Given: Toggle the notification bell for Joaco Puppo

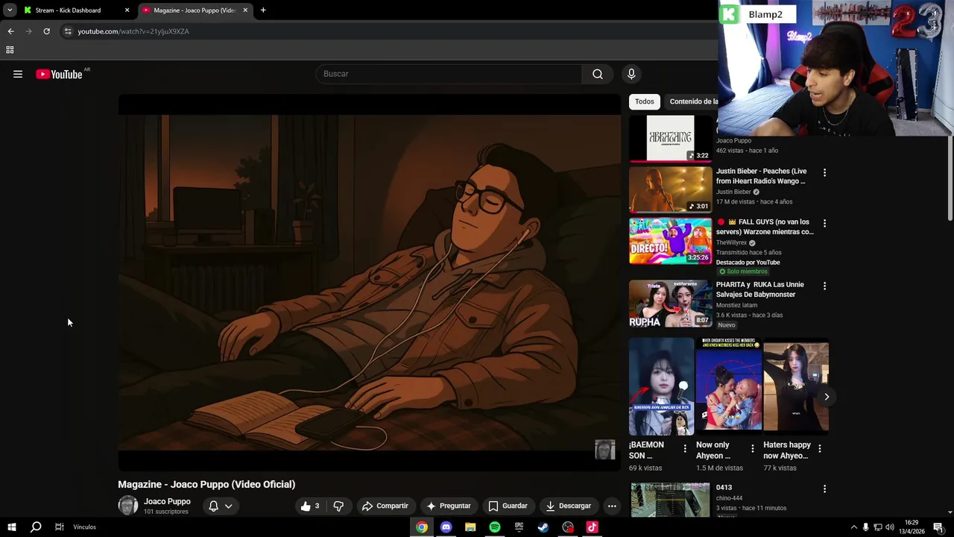Looking at the screenshot, I should point(213,506).
